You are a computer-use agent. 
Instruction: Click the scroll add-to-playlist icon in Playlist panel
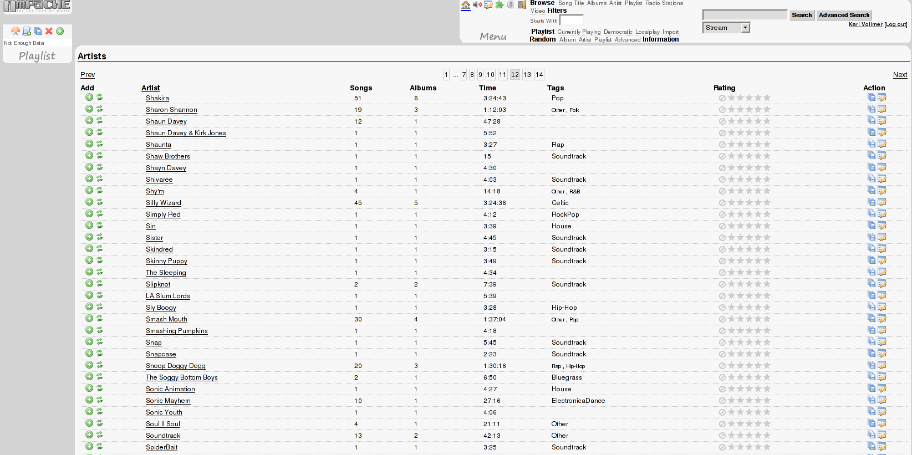[27, 32]
